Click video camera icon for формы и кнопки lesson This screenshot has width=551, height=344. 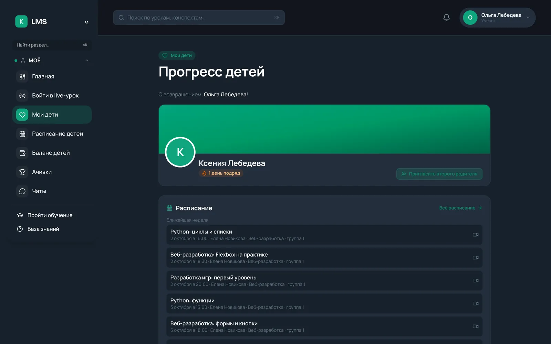click(x=476, y=326)
